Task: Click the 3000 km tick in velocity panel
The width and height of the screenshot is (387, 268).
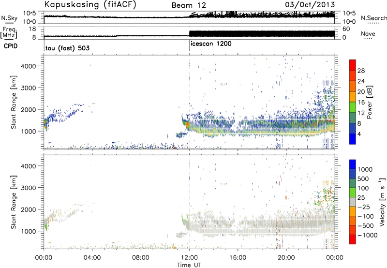Action: pos(28,188)
